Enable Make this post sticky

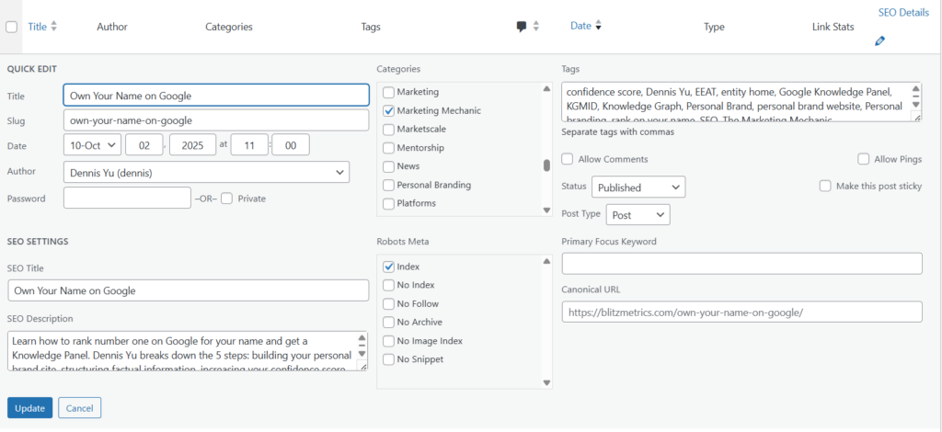coord(825,186)
